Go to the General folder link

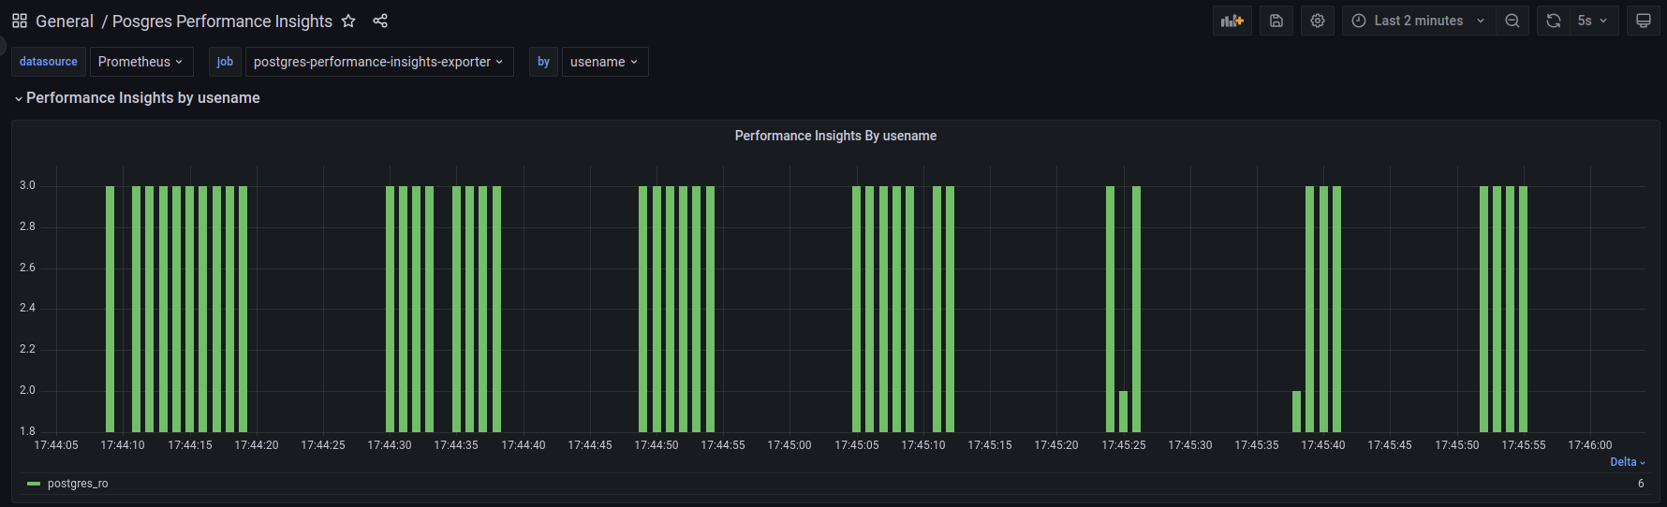pyautogui.click(x=64, y=21)
